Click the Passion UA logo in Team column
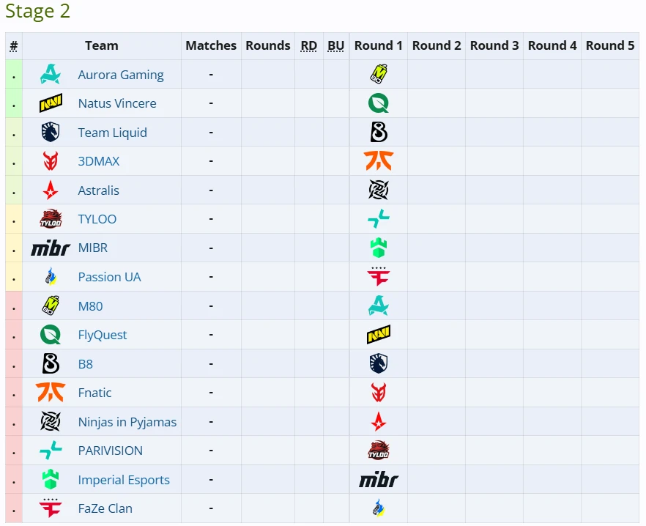Image resolution: width=646 pixels, height=526 pixels. [51, 277]
